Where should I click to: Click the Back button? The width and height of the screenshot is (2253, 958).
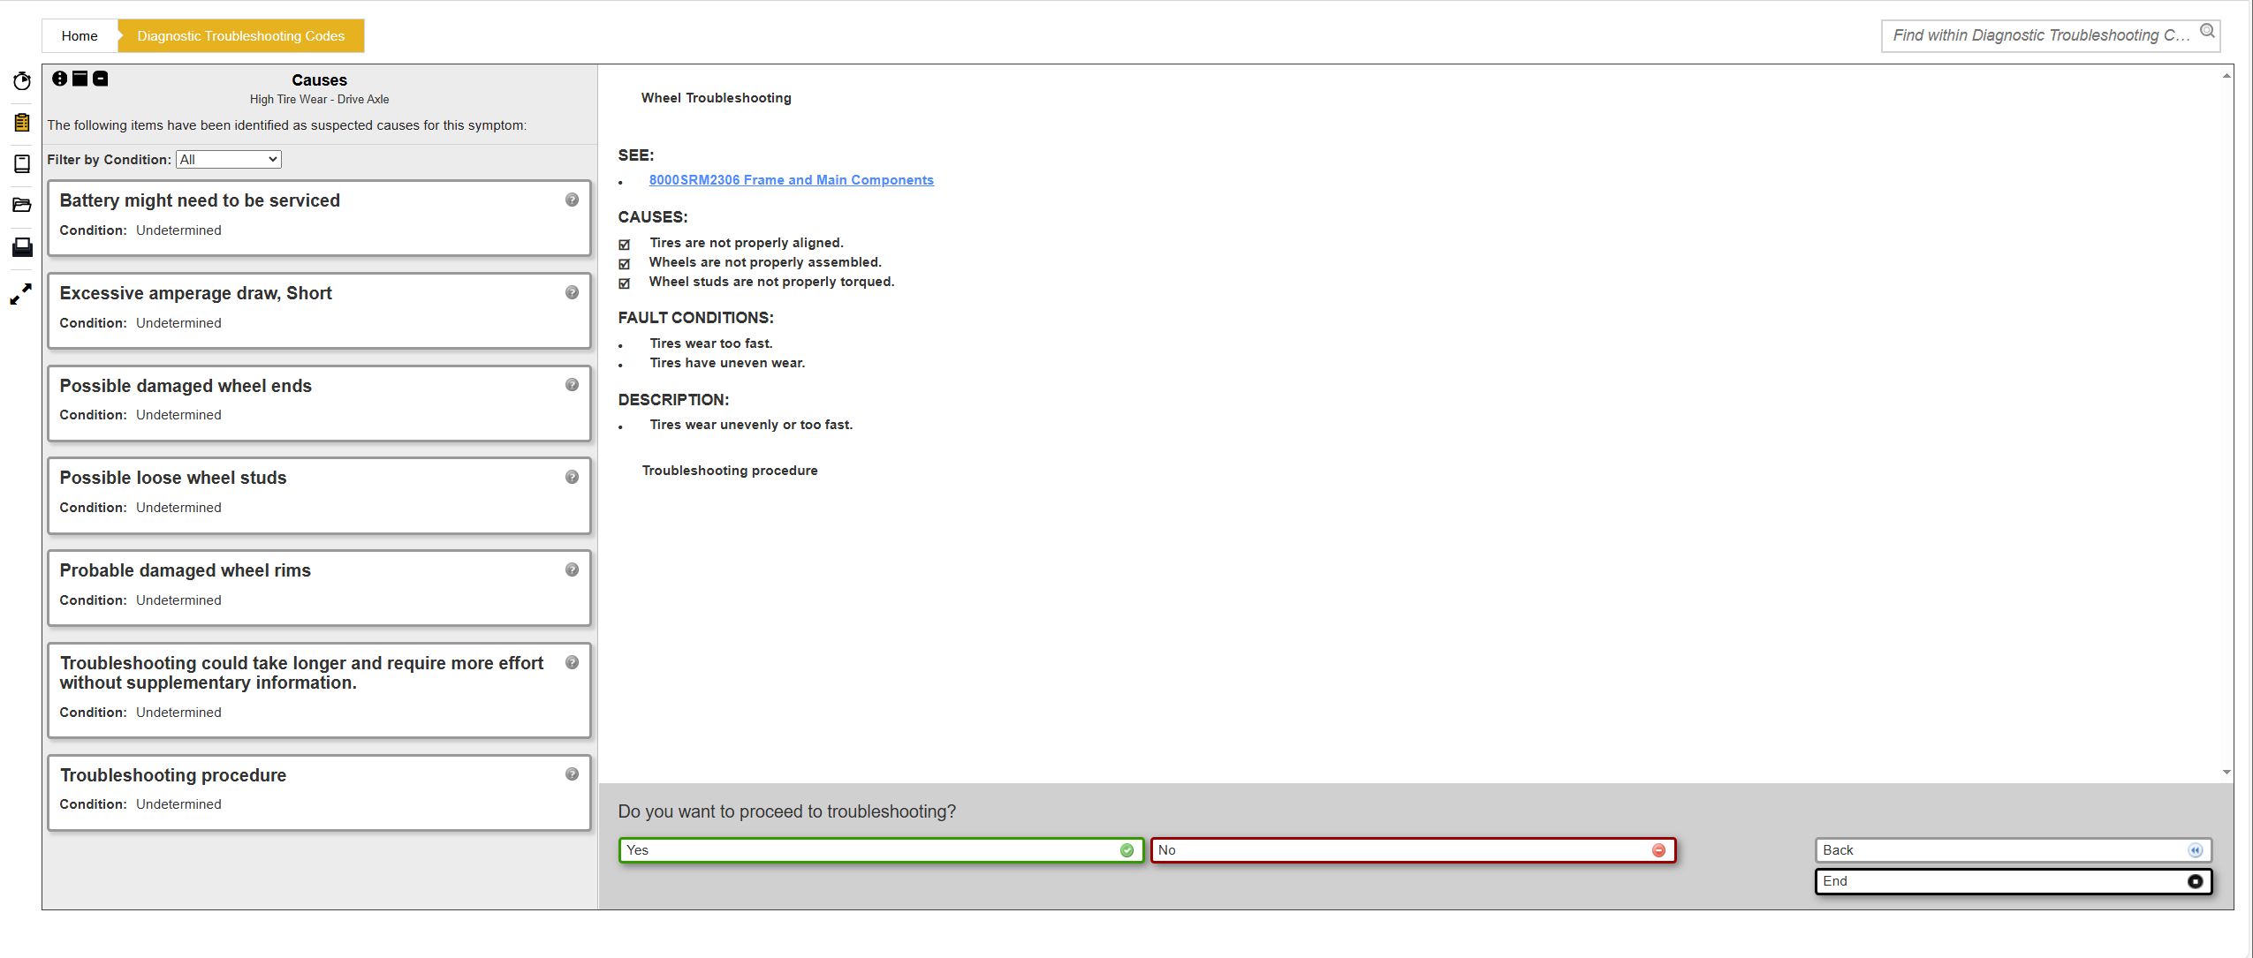pyautogui.click(x=2013, y=850)
